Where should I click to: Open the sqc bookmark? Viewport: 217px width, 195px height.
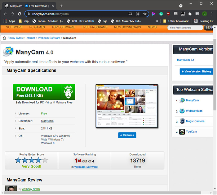pyautogui.click(x=102, y=21)
